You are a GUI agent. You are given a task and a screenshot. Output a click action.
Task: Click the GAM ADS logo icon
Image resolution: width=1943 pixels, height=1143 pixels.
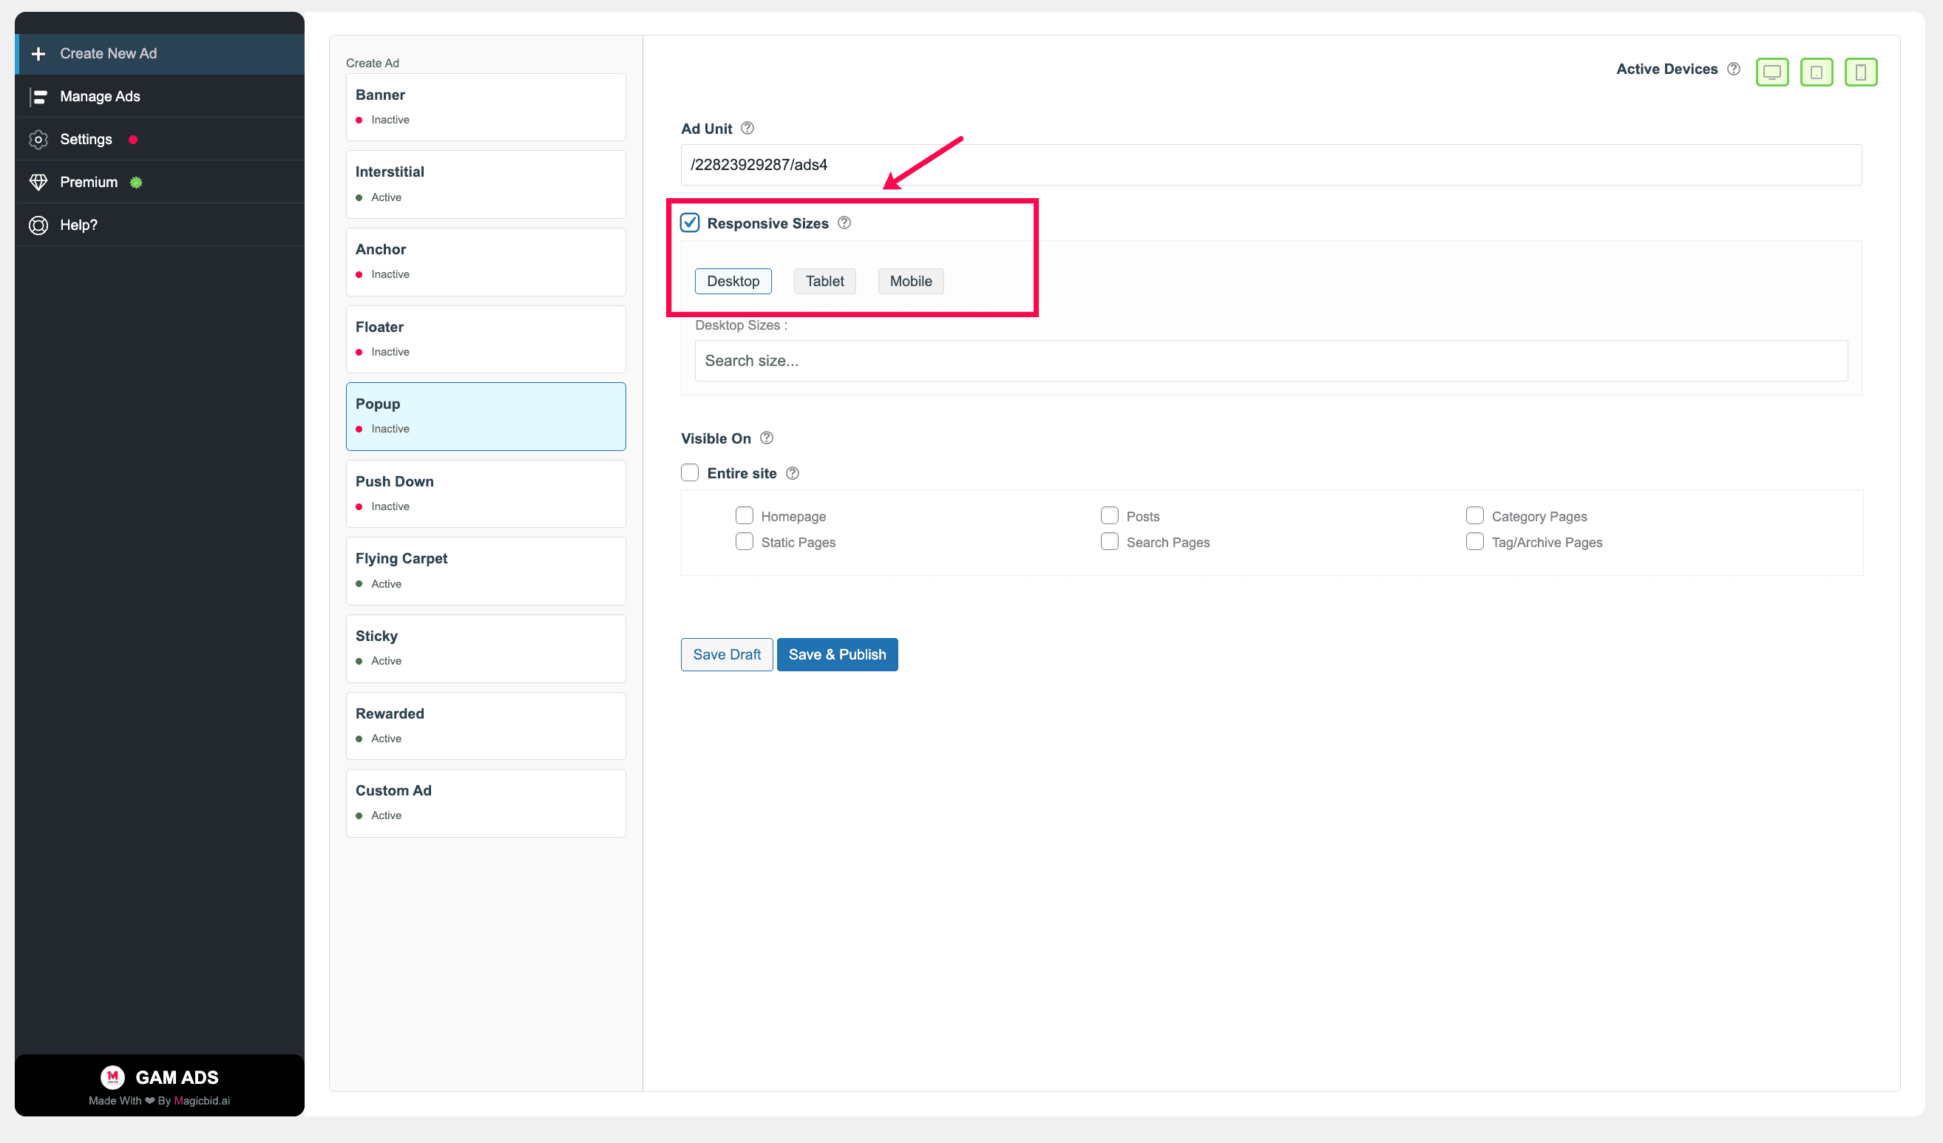click(112, 1076)
